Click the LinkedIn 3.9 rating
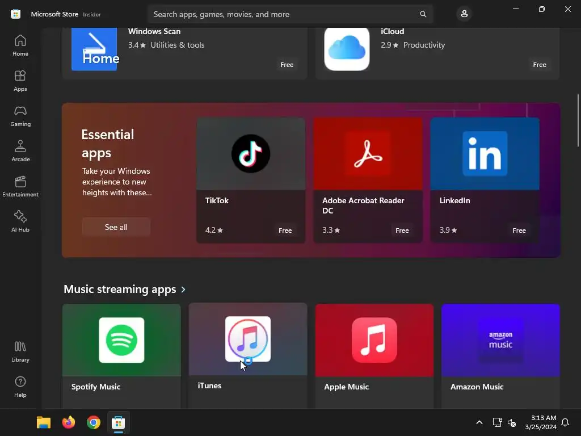This screenshot has width=581, height=436. 448,230
